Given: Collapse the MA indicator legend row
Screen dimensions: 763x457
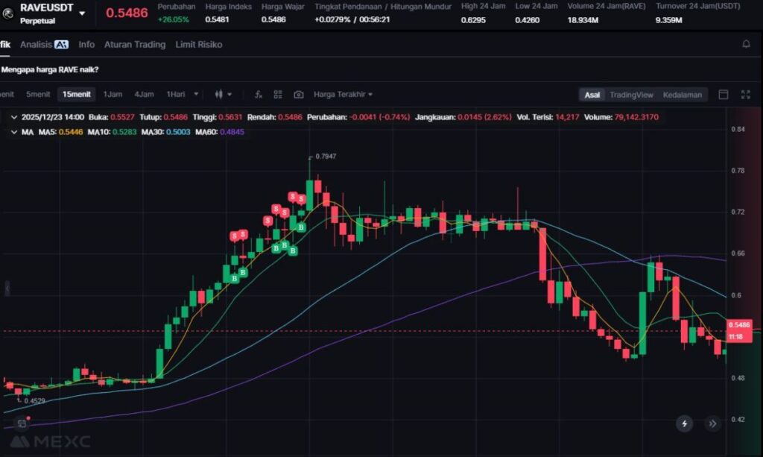Looking at the screenshot, I should (x=14, y=131).
